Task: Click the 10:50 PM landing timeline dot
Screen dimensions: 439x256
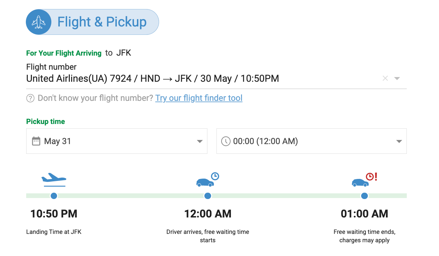Action: click(54, 196)
